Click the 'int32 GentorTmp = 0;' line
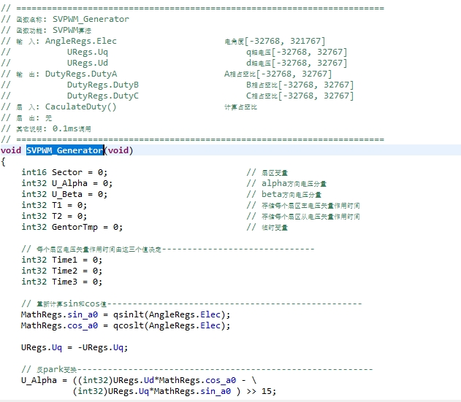 coord(72,227)
